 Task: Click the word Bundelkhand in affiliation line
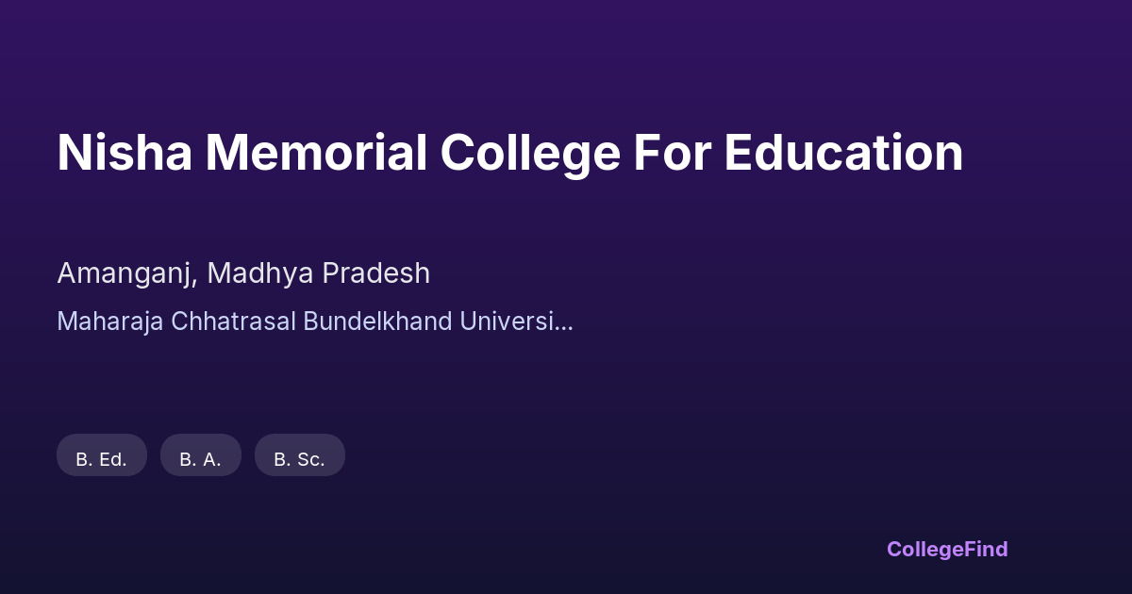click(x=377, y=322)
